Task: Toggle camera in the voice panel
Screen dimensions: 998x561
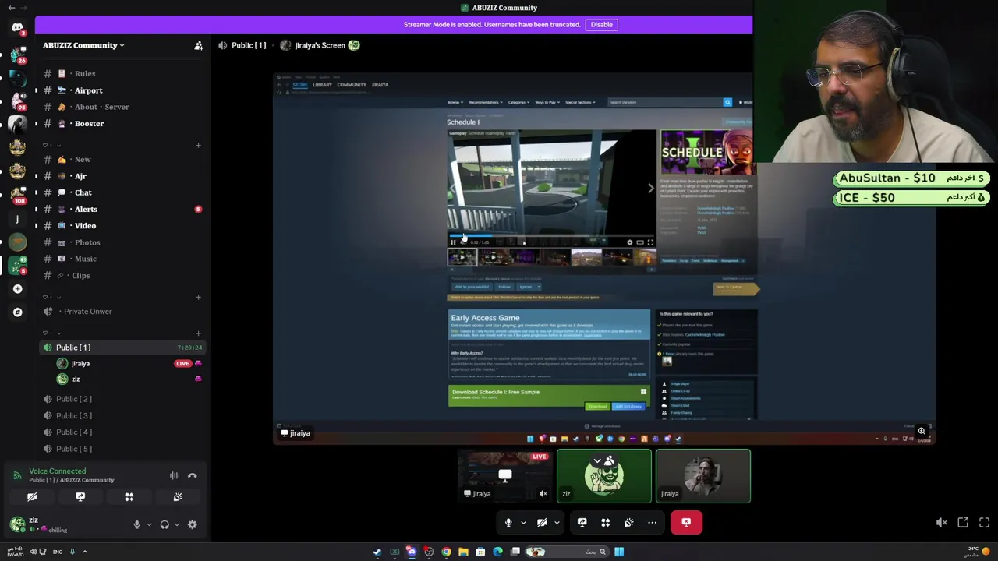Action: click(x=32, y=496)
